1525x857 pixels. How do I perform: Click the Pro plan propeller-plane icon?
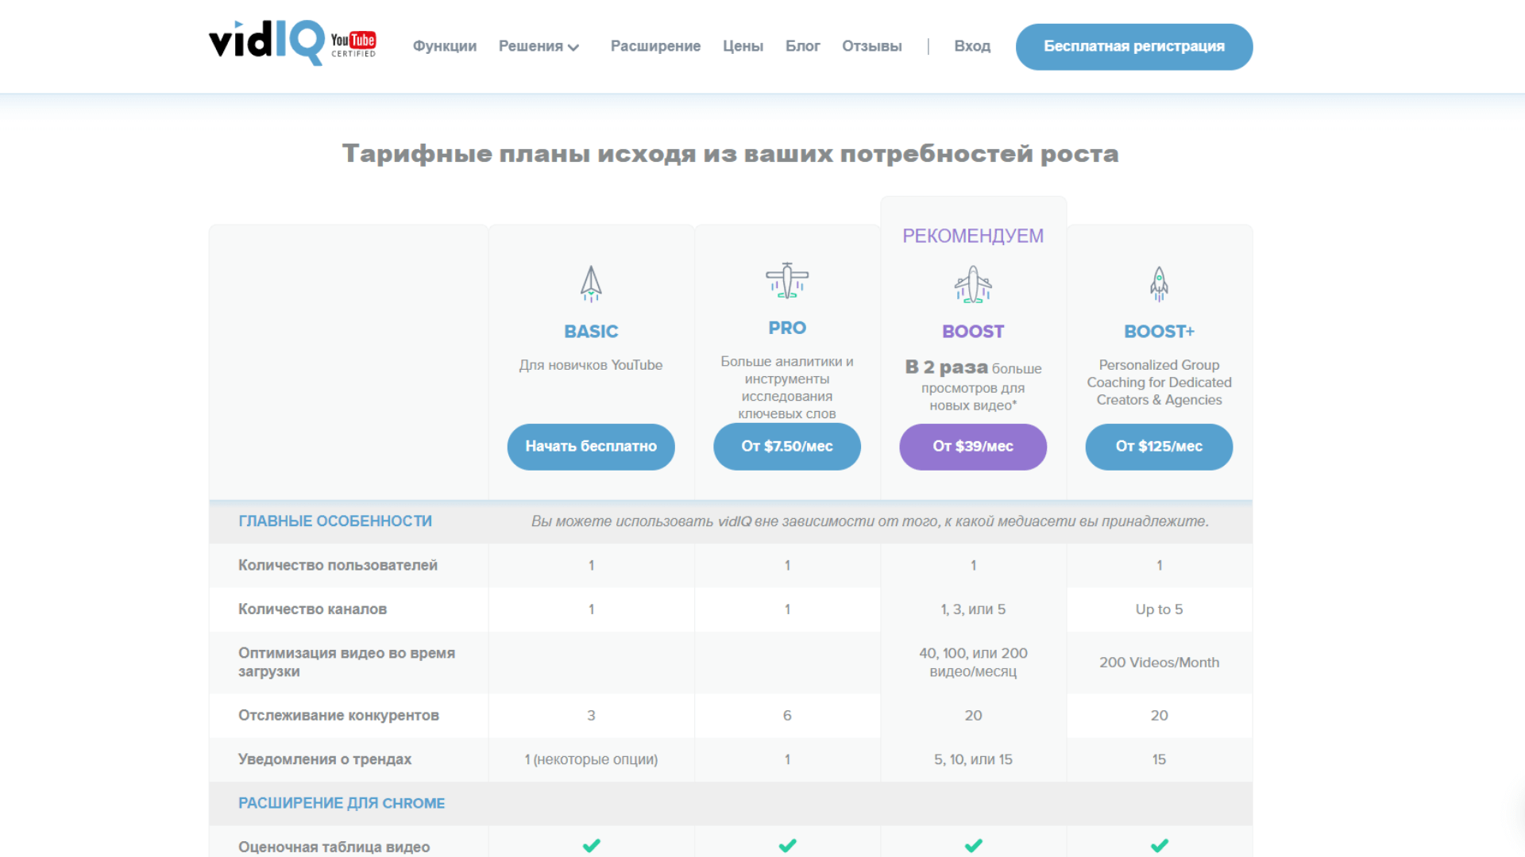point(787,280)
